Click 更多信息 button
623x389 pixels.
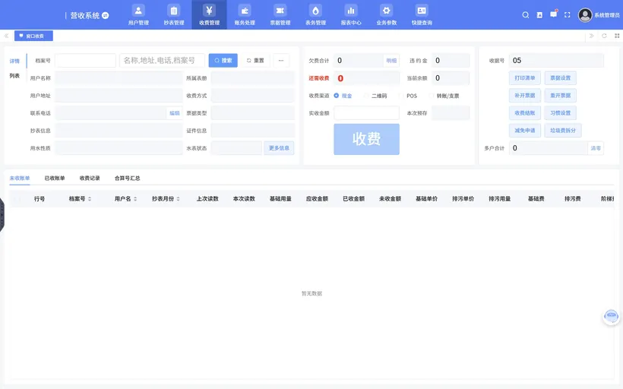point(279,148)
